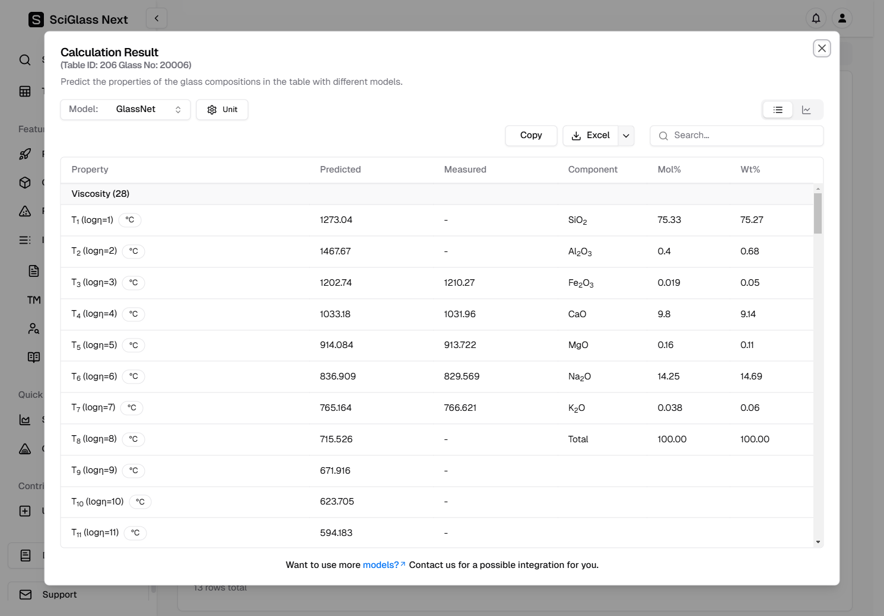The height and width of the screenshot is (616, 884).
Task: Click the results table vertical scrollbar thumb
Action: point(818,213)
